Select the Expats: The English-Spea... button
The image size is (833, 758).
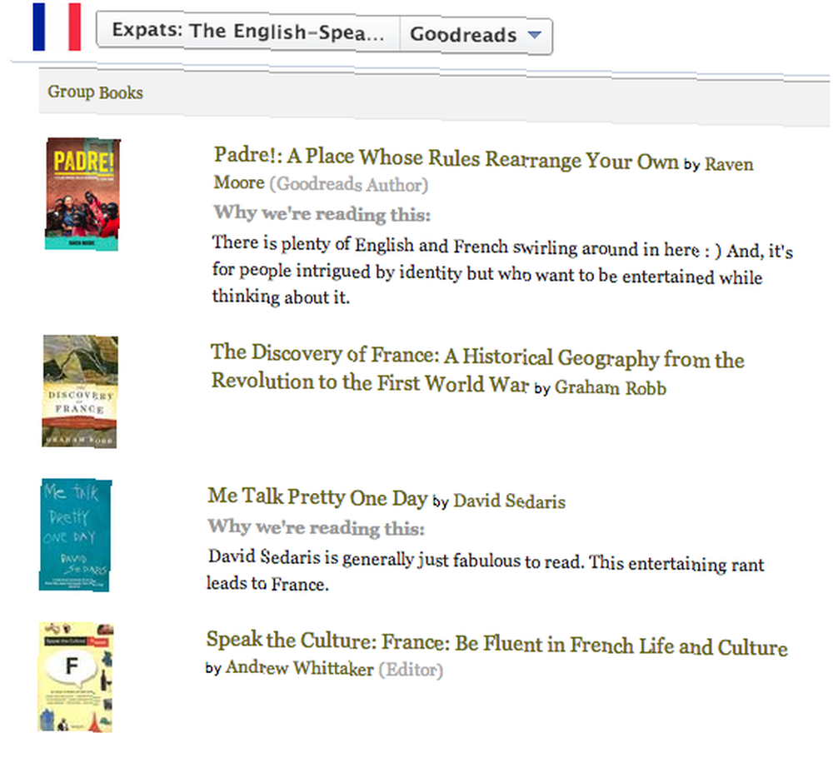[248, 32]
